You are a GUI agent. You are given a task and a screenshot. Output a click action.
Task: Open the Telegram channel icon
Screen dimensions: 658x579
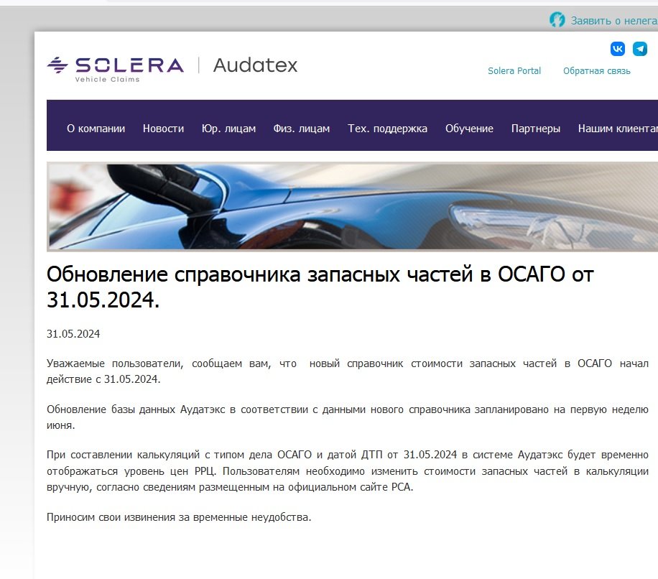click(x=639, y=49)
